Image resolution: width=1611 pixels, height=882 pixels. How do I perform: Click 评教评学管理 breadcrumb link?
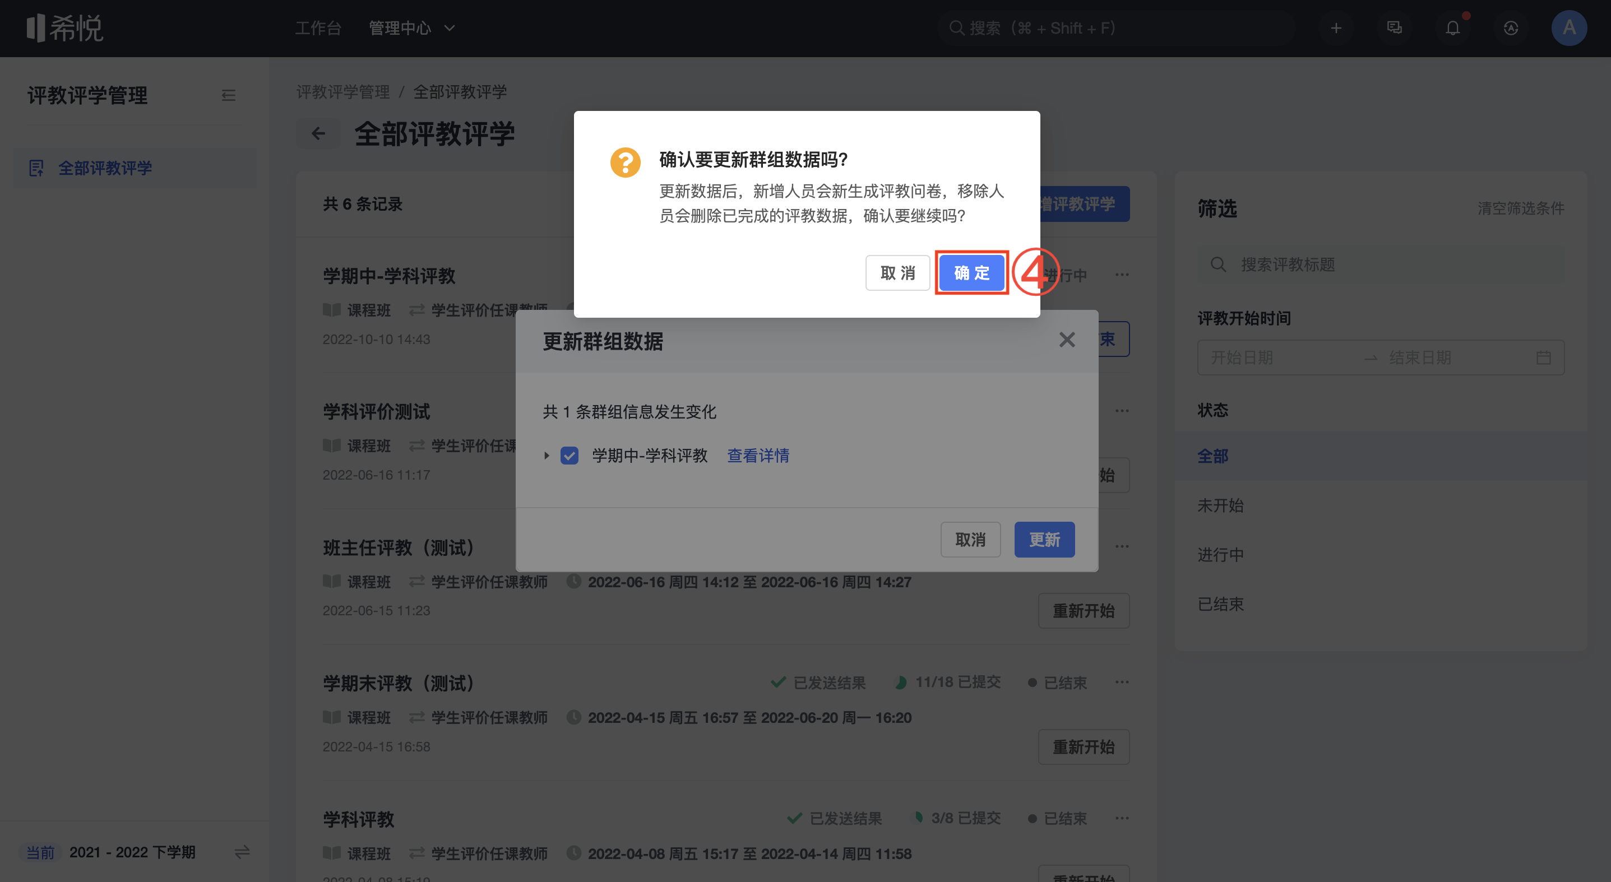click(342, 92)
